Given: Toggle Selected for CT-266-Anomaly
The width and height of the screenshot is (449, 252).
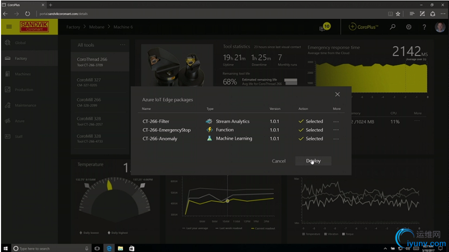Looking at the screenshot, I should [x=310, y=139].
